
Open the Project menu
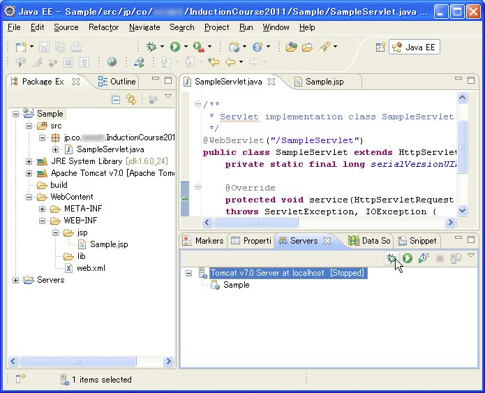(217, 27)
